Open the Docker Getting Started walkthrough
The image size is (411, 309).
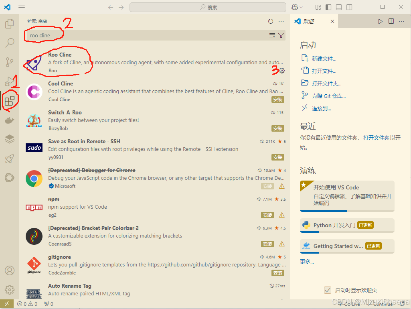tap(347, 246)
